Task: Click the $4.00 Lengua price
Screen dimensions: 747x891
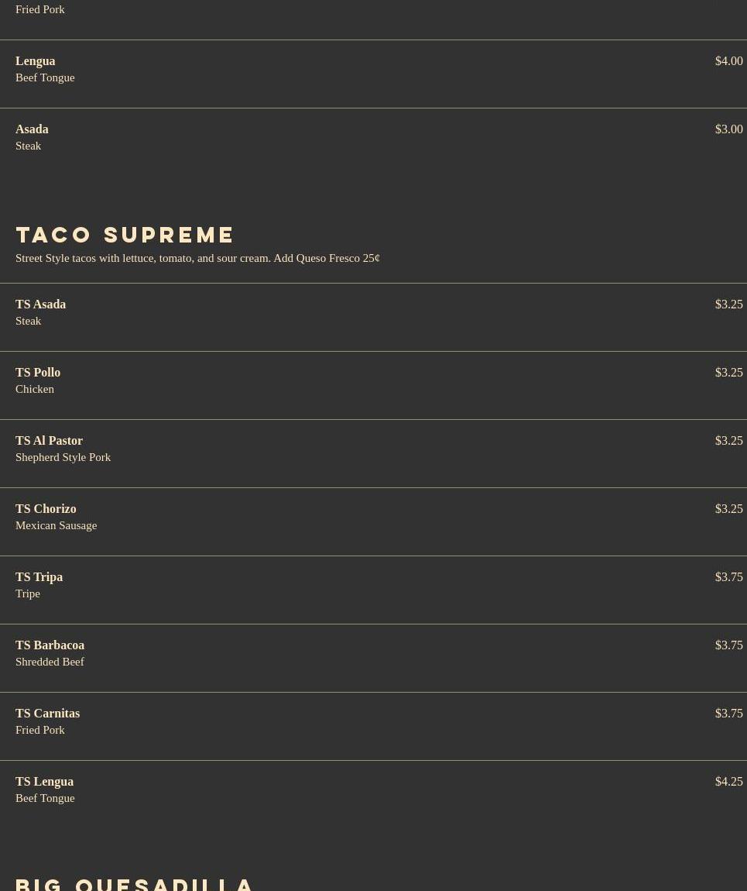Action: pos(729,60)
